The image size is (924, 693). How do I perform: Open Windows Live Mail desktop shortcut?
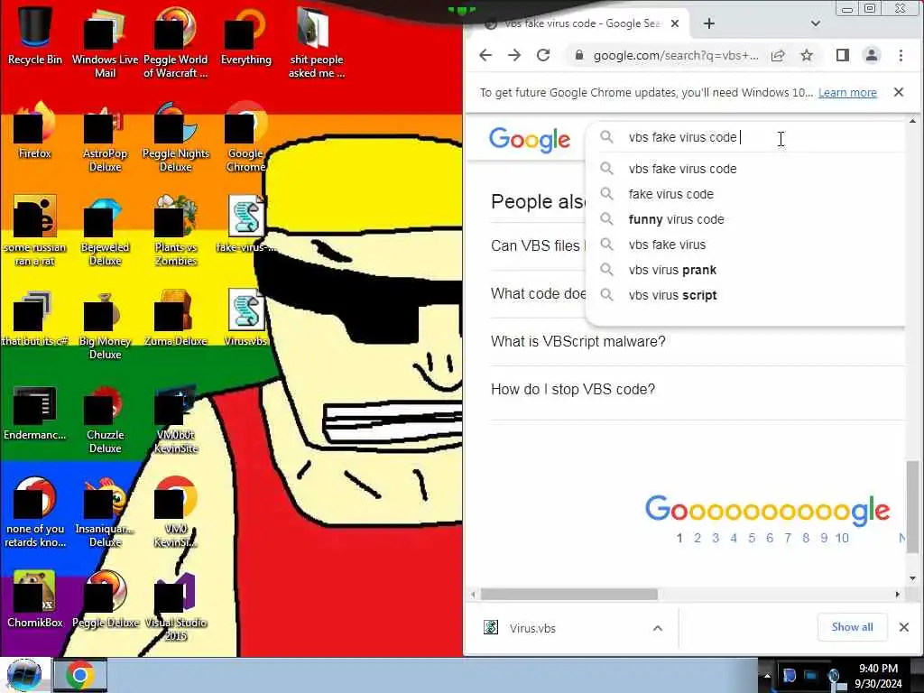pyautogui.click(x=105, y=42)
